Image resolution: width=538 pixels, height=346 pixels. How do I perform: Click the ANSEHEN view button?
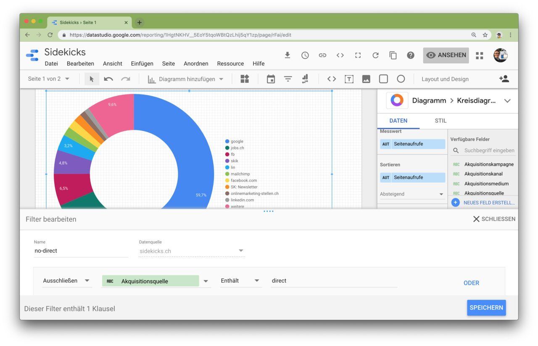[446, 55]
